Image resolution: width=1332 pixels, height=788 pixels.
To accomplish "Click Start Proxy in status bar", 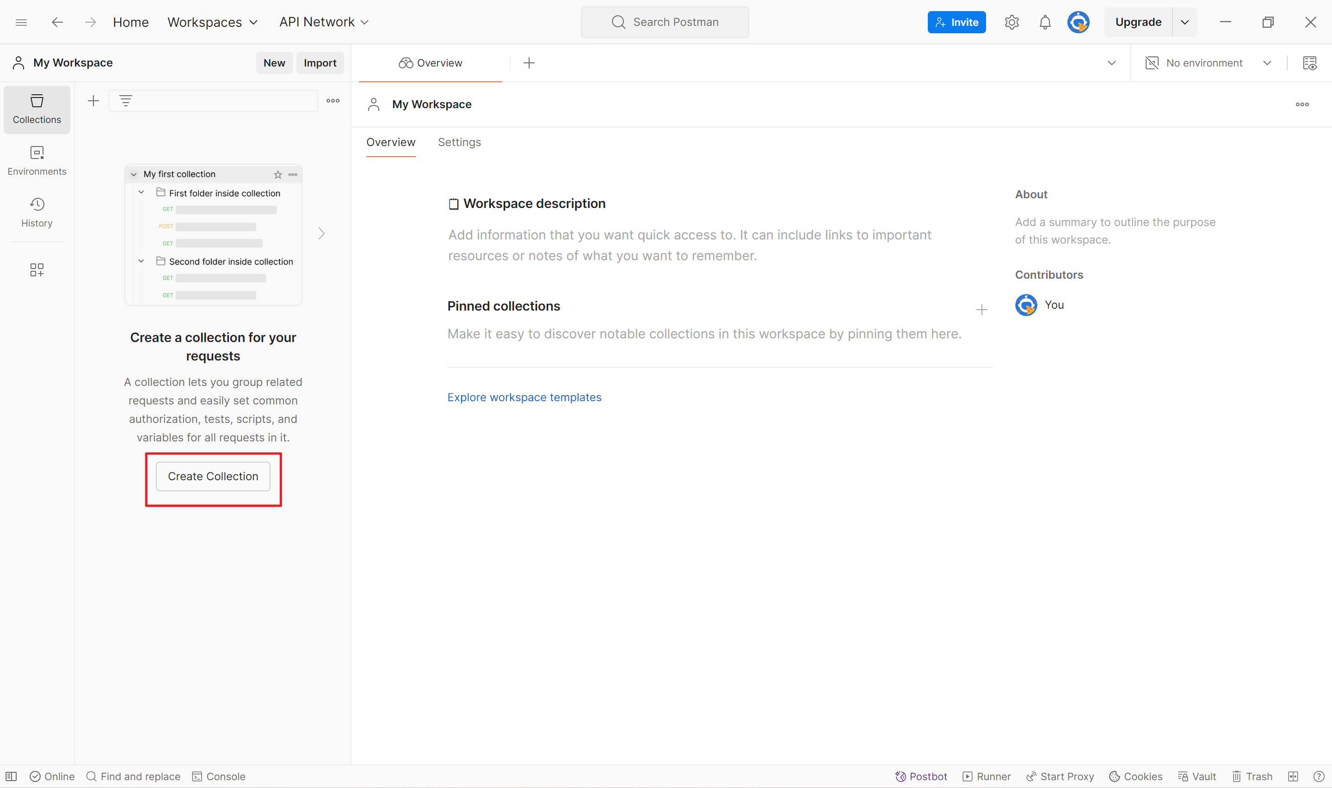I will click(1060, 776).
